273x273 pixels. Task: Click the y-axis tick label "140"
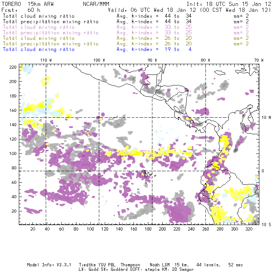[x=13, y=125]
